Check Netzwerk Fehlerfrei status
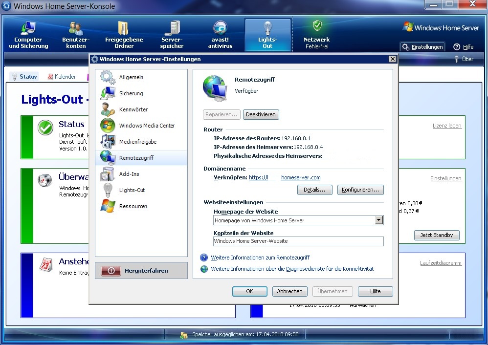 point(316,35)
